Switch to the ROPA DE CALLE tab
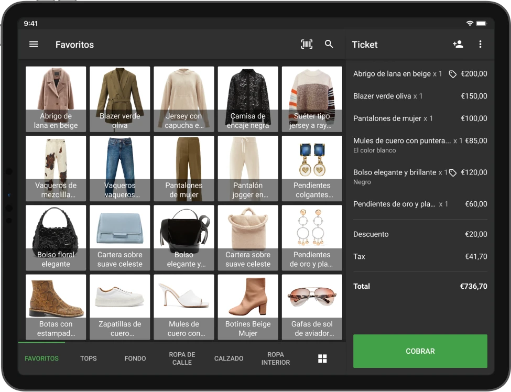Screen dimensions: 511x392 tap(182, 358)
